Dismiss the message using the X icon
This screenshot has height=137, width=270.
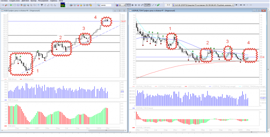[x=237, y=5]
